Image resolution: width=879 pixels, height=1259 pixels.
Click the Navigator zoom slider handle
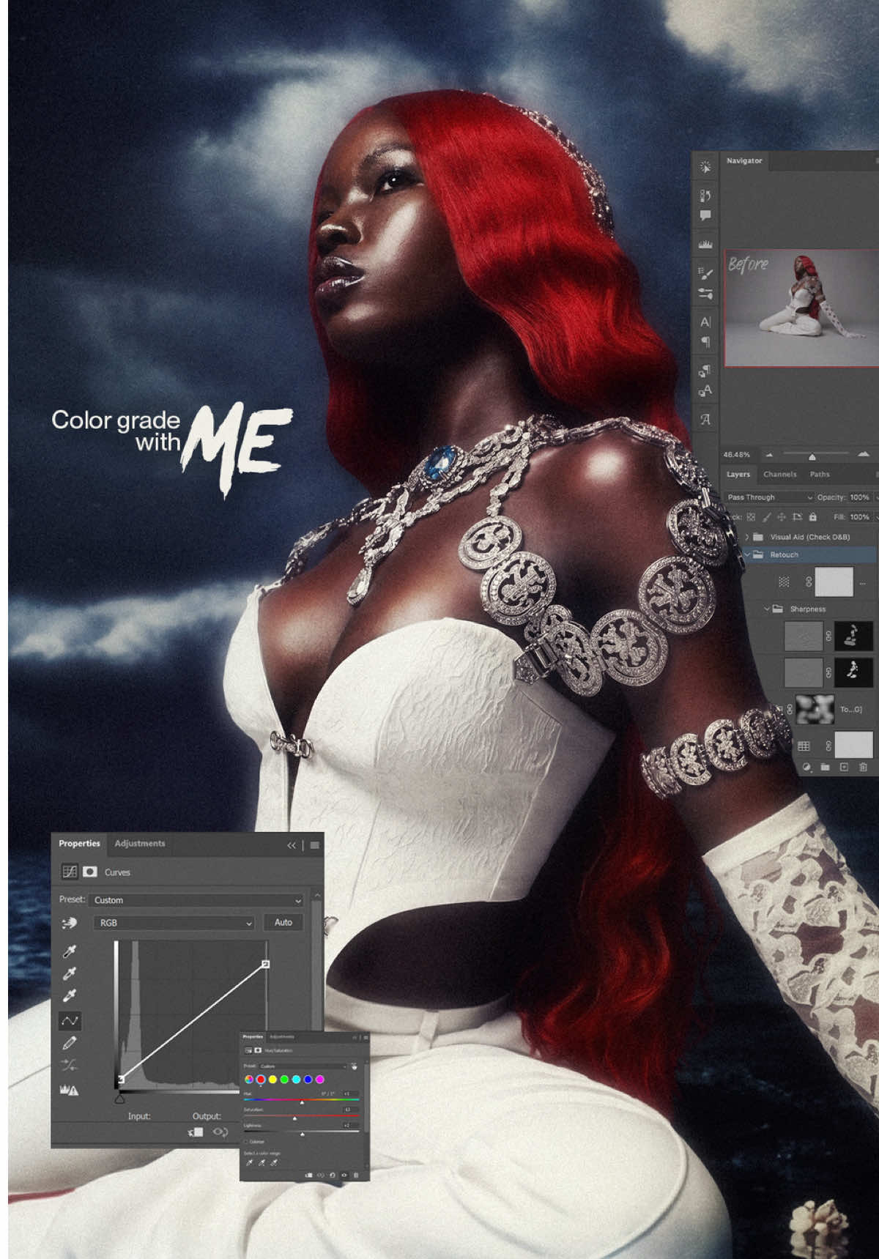coord(812,457)
